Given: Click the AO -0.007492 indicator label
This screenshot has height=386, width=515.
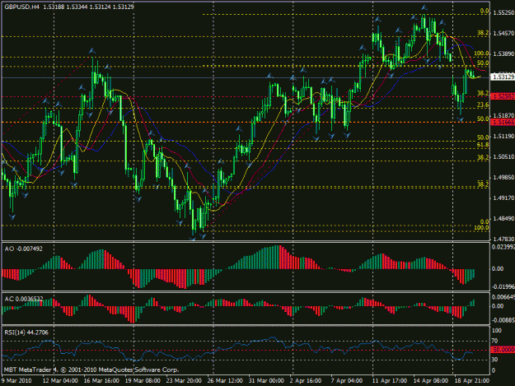Looking at the screenshot, I should (23, 249).
